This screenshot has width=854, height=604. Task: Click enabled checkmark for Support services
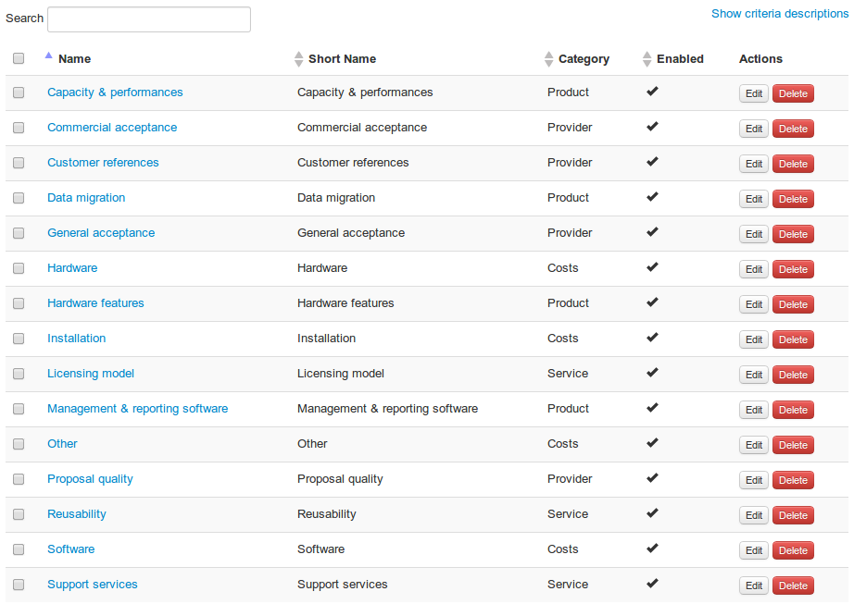click(652, 584)
